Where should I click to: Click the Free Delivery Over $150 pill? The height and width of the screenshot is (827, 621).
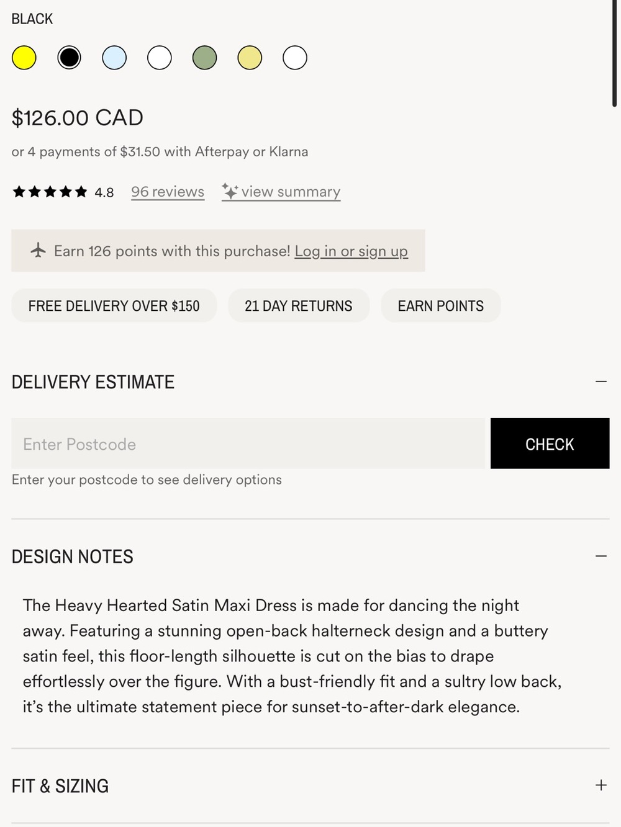tap(114, 306)
